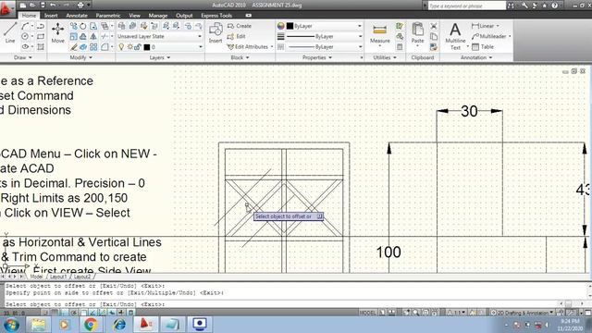This screenshot has height=333, width=592.
Task: Open the AutoCAD application menu button
Action: tap(6, 8)
